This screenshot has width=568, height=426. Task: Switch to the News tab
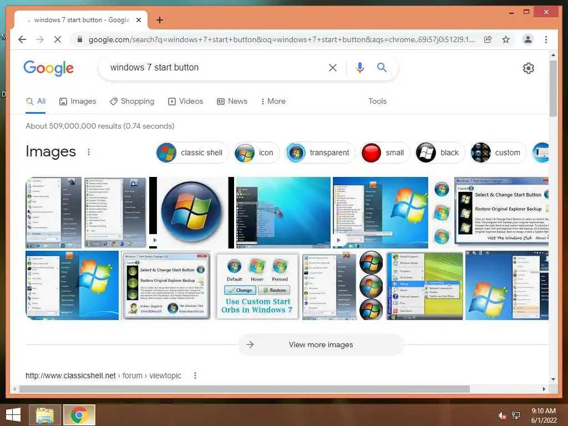point(232,102)
